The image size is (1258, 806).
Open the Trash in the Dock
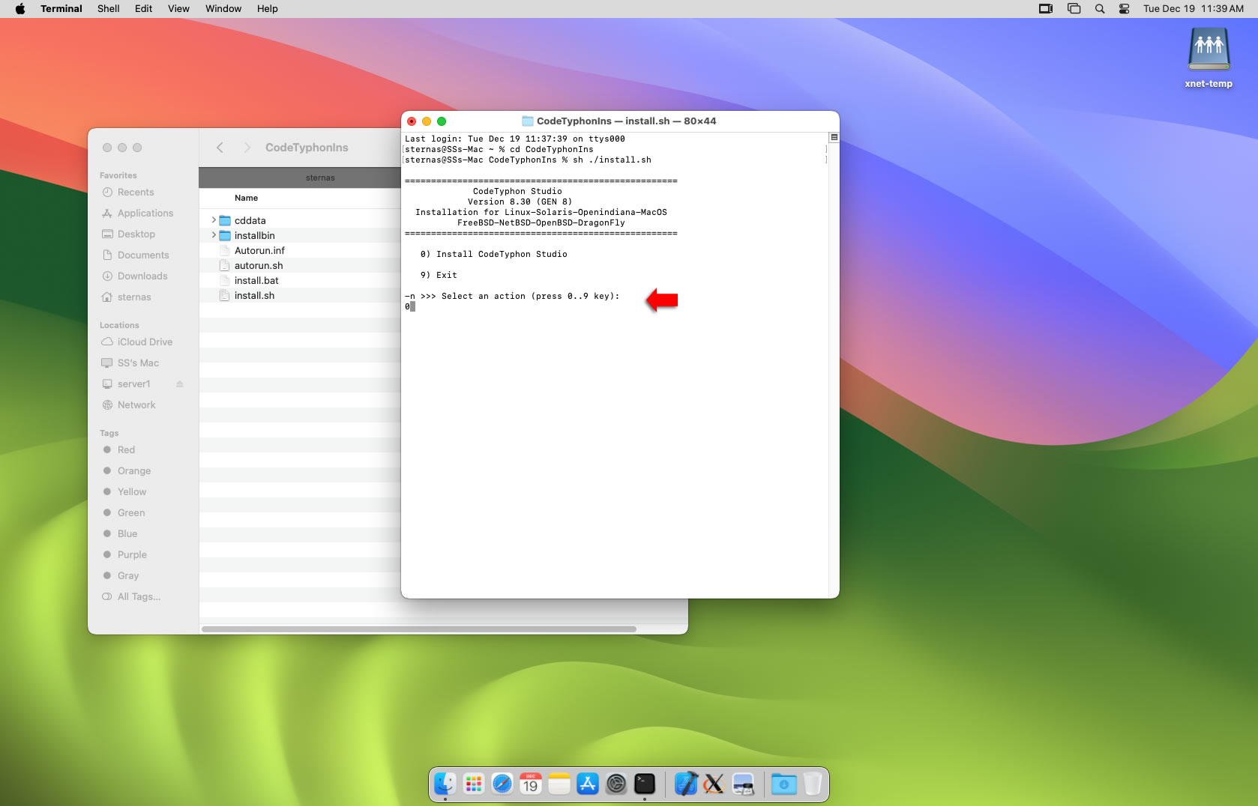point(812,784)
